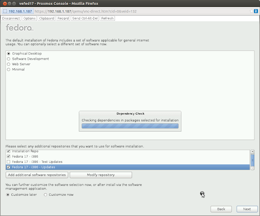
Task: Click Next to continue installation
Action: (247, 209)
